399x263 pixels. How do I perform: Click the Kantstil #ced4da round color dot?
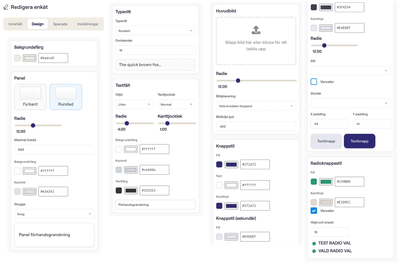click(x=119, y=170)
